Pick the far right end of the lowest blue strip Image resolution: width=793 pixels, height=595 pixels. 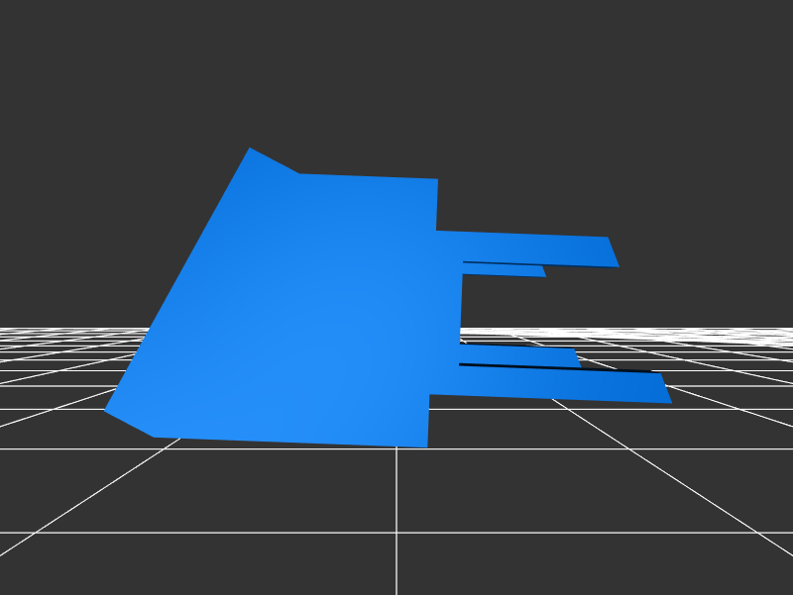point(668,400)
